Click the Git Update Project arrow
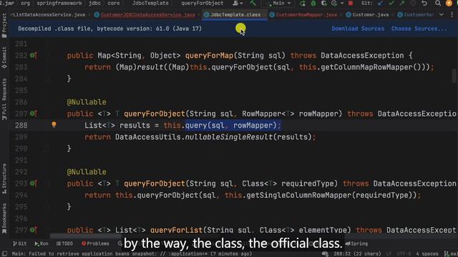This screenshot has width=458, height=257. [x=380, y=3]
